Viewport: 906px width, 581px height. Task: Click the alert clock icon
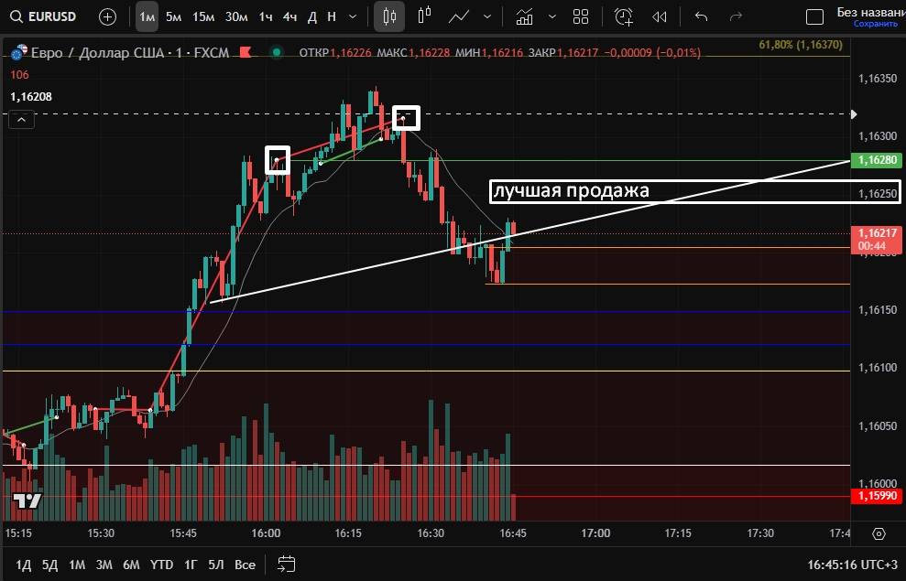click(x=624, y=16)
